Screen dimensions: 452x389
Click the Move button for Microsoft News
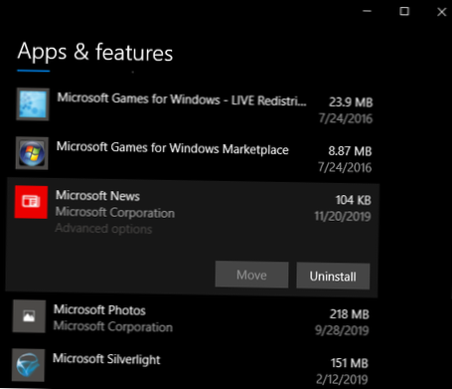click(x=251, y=275)
